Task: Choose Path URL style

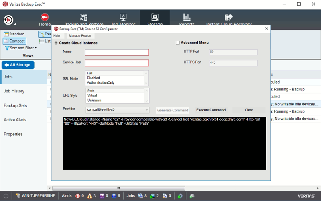Action: coord(116,91)
